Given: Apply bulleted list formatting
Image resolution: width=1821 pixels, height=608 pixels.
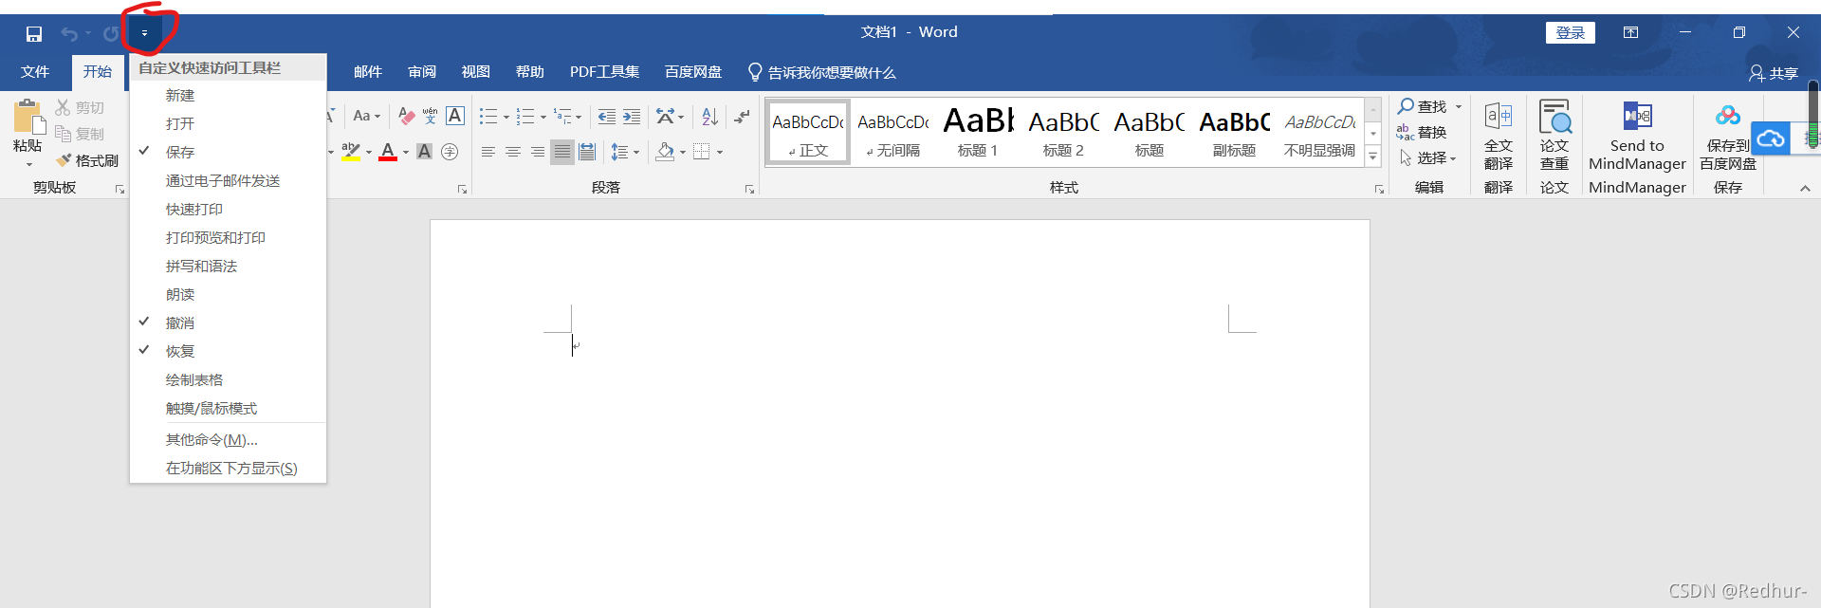Looking at the screenshot, I should pos(487,117).
